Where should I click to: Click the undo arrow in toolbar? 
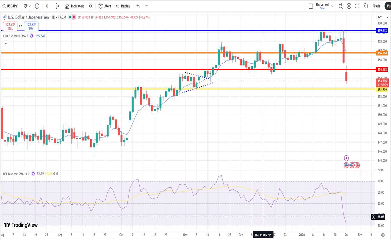(138, 6)
